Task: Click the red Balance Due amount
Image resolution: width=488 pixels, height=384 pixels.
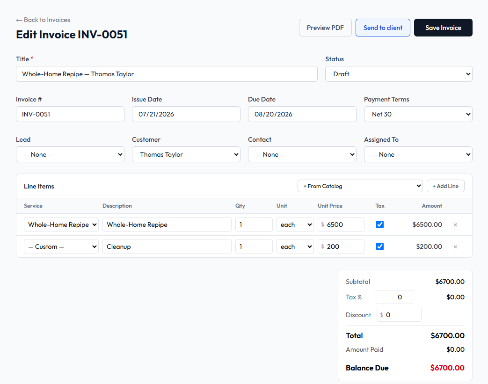Action: tap(447, 368)
